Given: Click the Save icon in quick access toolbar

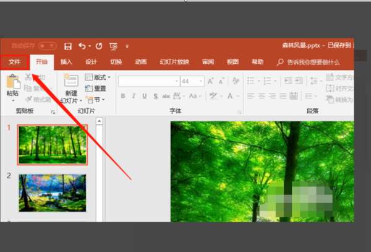Looking at the screenshot, I should pos(68,46).
